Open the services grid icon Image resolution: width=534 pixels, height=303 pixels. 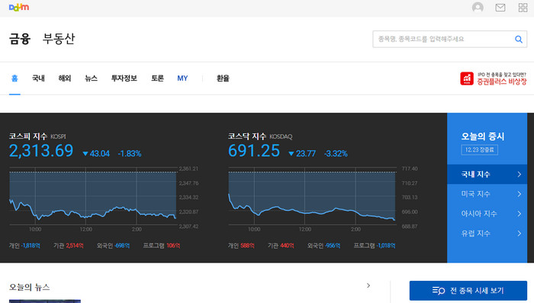coord(523,8)
